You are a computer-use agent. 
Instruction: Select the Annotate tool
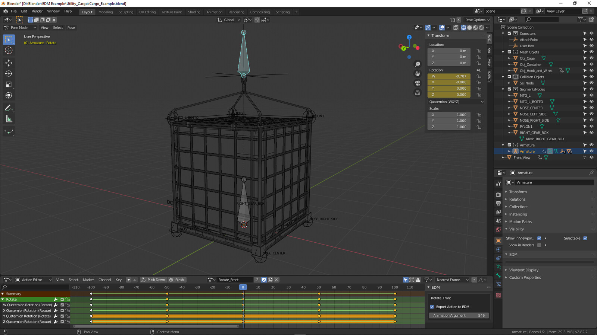pyautogui.click(x=9, y=108)
